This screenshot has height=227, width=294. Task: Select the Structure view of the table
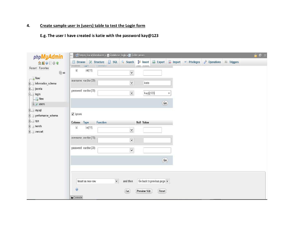click(96, 62)
